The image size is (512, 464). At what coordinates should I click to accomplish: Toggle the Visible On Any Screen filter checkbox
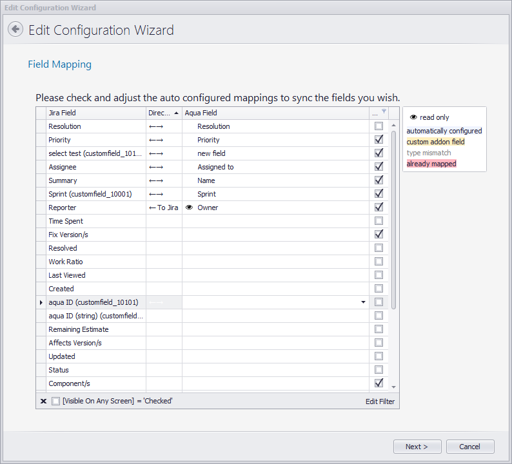click(56, 401)
